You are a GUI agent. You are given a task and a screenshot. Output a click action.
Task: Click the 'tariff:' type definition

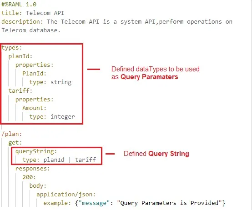click(20, 91)
